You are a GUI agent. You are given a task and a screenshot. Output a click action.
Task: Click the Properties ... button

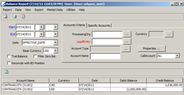[x=152, y=48]
